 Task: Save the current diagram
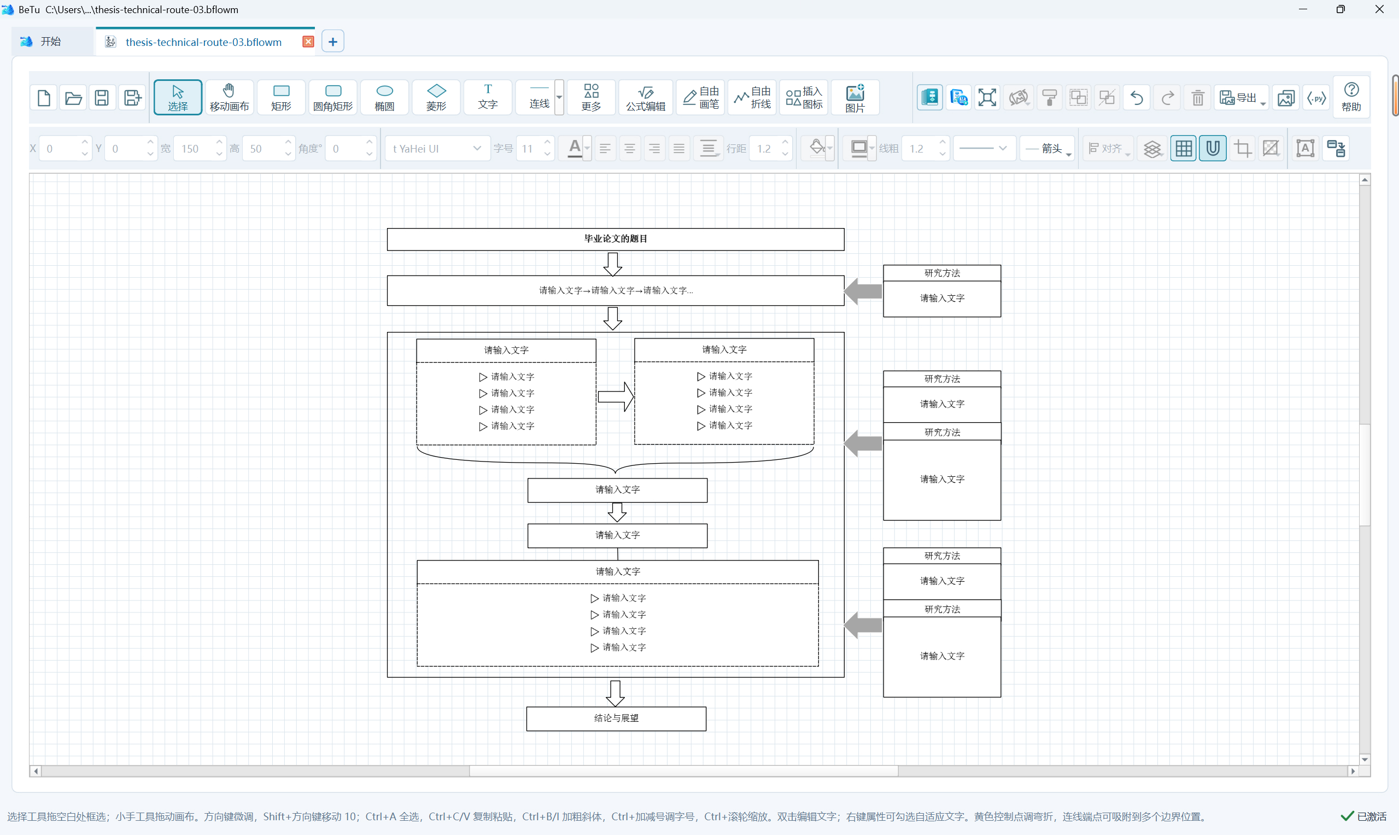tap(102, 98)
